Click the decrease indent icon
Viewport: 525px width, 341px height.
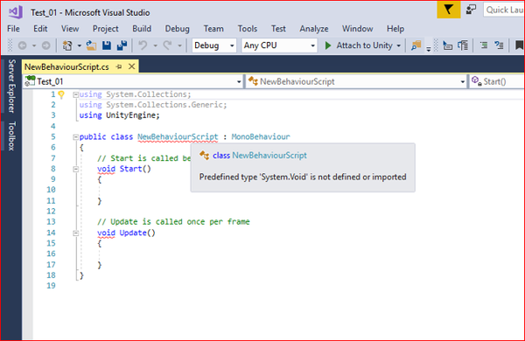[484, 45]
